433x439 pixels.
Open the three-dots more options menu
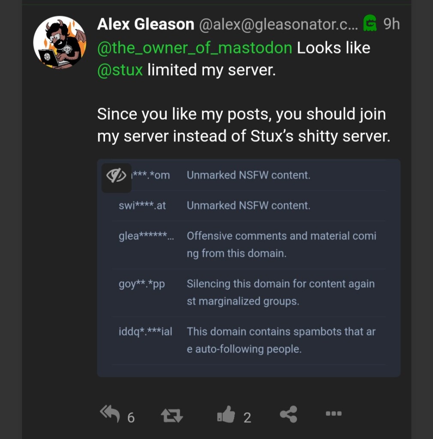(334, 414)
